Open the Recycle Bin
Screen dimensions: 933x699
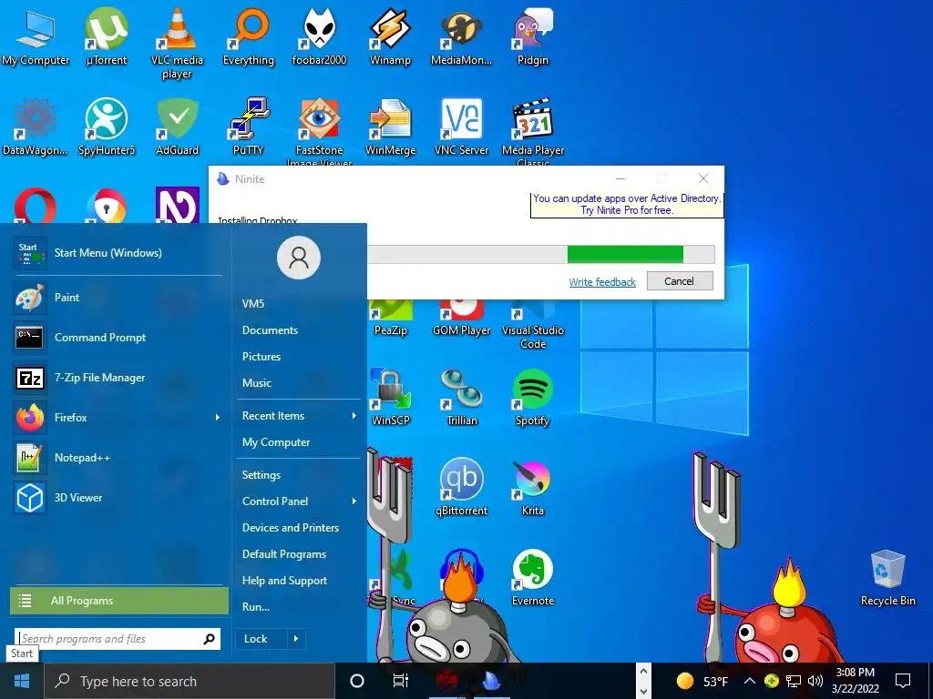pos(887,577)
